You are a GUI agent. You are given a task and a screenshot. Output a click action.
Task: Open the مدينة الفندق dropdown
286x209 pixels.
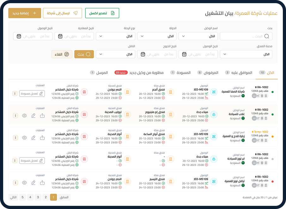click(x=246, y=54)
